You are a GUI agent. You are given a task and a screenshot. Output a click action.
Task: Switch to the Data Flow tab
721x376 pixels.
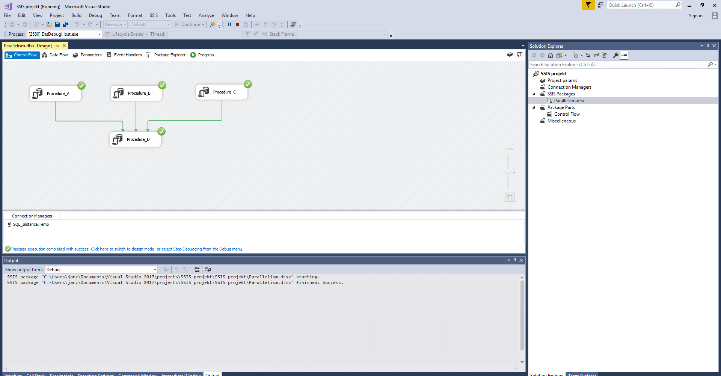pos(55,55)
